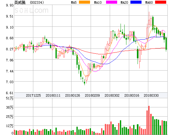Click the tallest red volume bar
This screenshot has height=135, width=185.
click(x=149, y=120)
